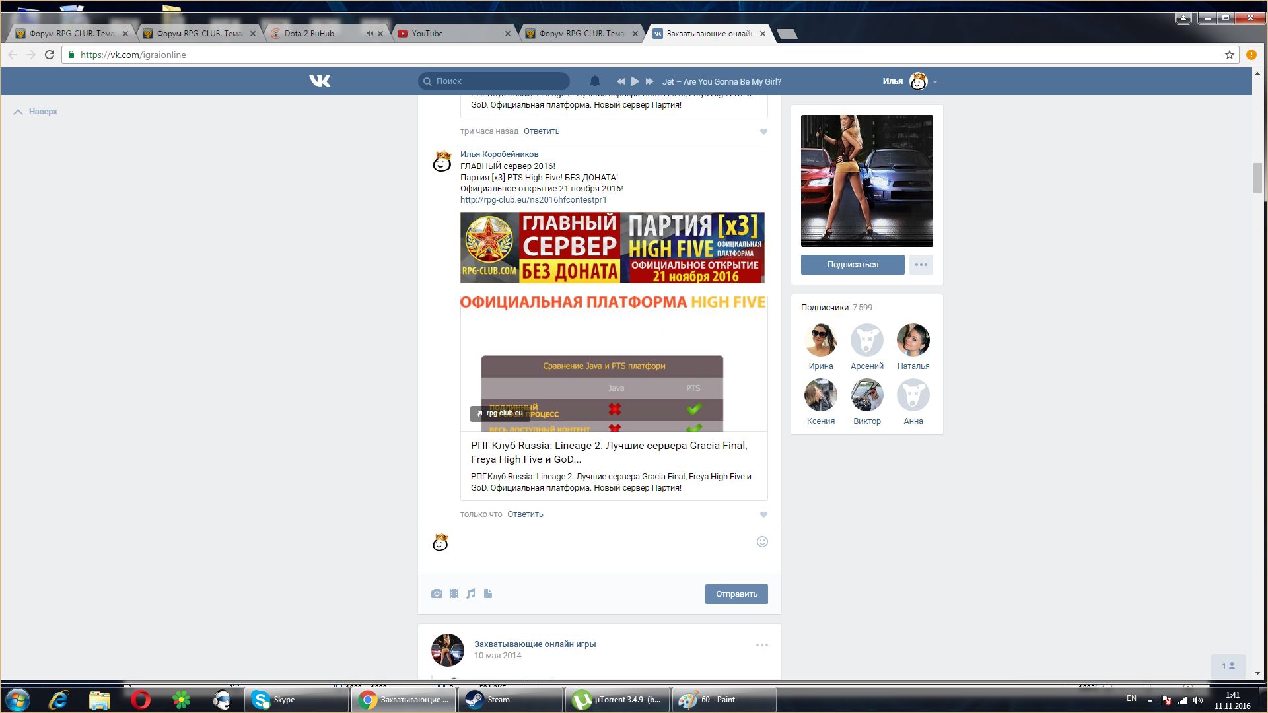Image resolution: width=1268 pixels, height=713 pixels.
Task: Click the Подписаться button
Action: pos(853,265)
